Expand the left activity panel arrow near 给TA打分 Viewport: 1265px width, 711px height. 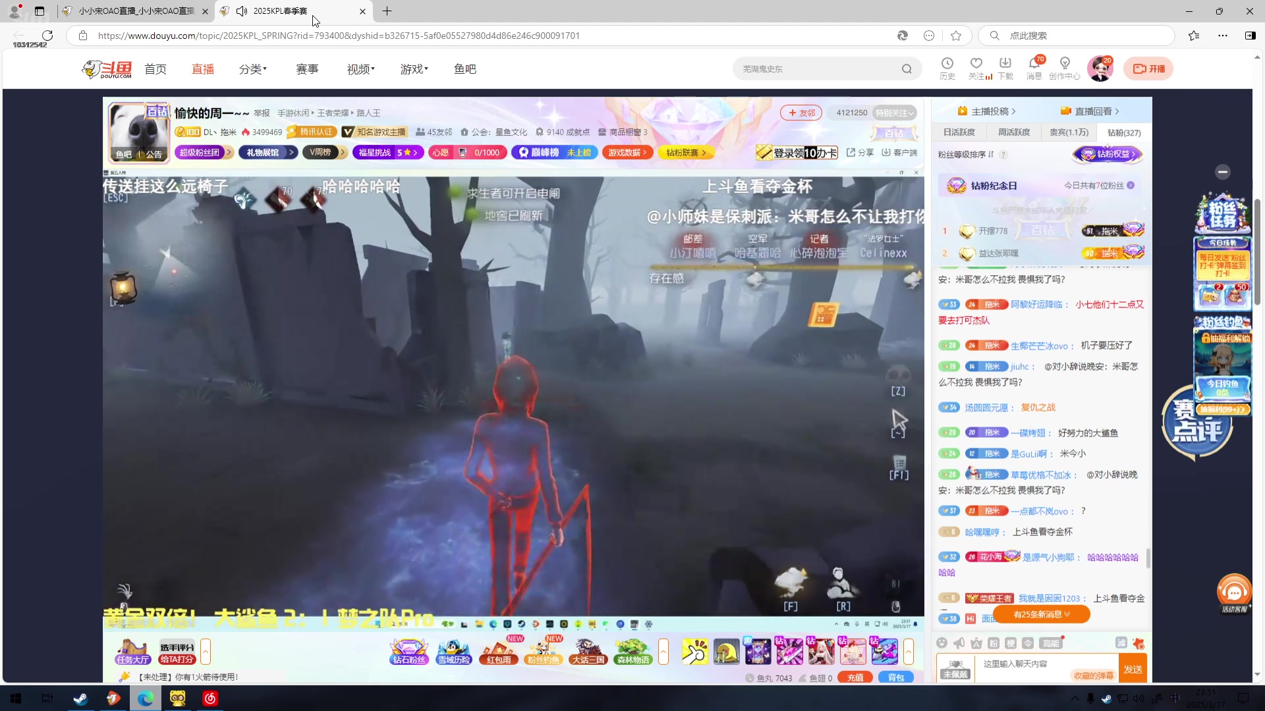tap(206, 652)
